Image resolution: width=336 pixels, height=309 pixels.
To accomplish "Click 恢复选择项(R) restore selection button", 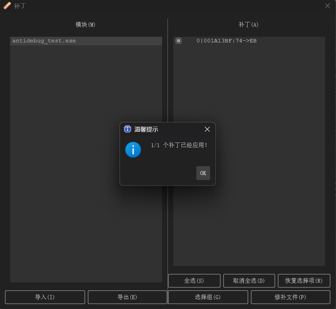I will pos(304,280).
